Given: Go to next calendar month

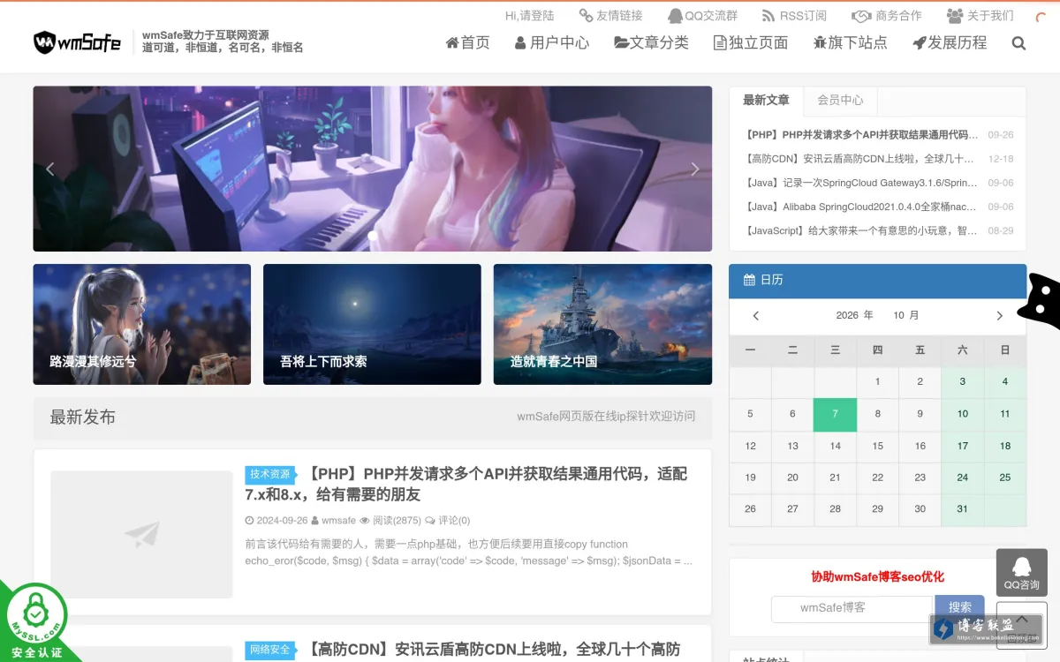Looking at the screenshot, I should point(999,315).
